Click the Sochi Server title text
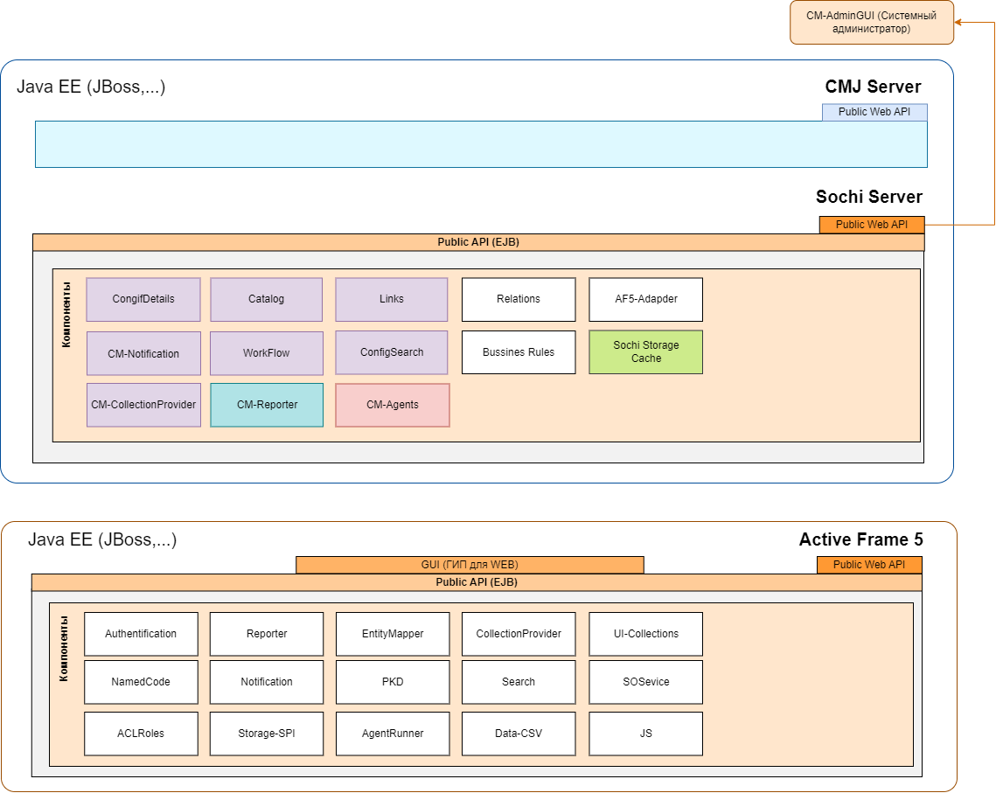Image resolution: width=1003 pixels, height=793 pixels. [x=869, y=197]
